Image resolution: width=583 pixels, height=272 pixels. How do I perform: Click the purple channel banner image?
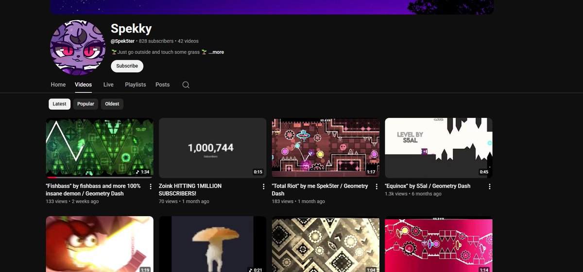(x=272, y=7)
